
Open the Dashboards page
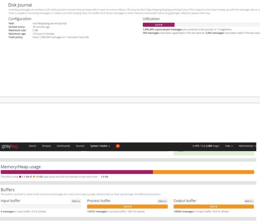[63, 146]
